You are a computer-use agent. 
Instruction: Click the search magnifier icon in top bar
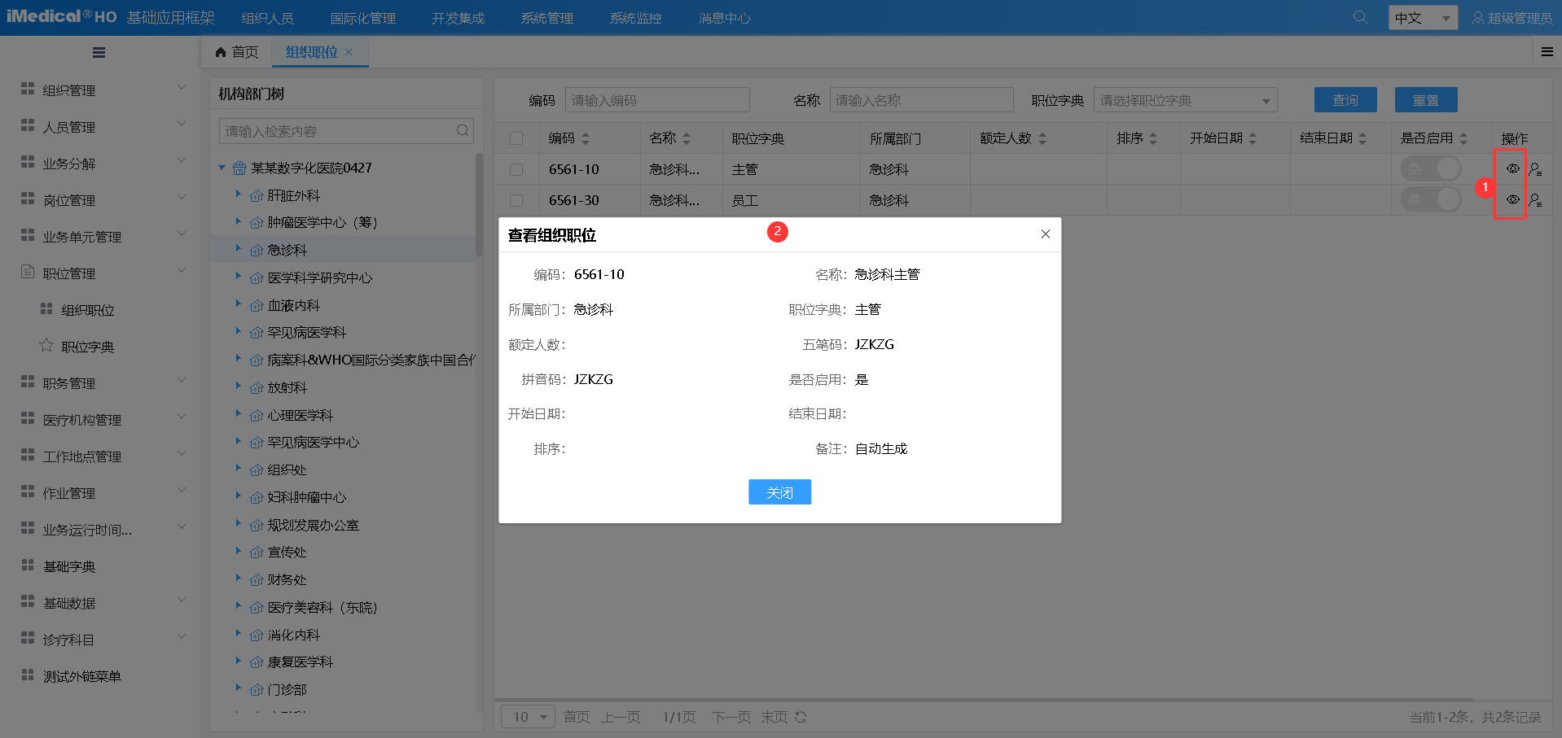click(1359, 18)
